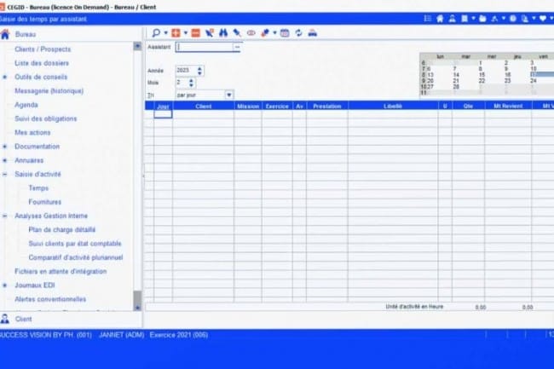Switch to the Client panel at sidebar bottom

pos(23,319)
